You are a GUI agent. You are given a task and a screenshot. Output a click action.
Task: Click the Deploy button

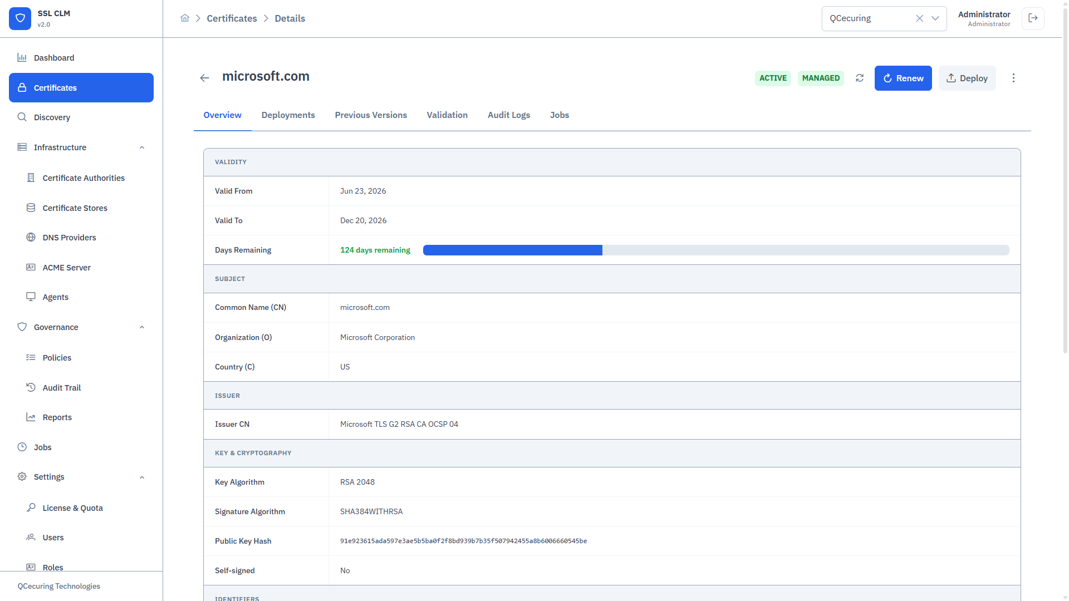967,78
